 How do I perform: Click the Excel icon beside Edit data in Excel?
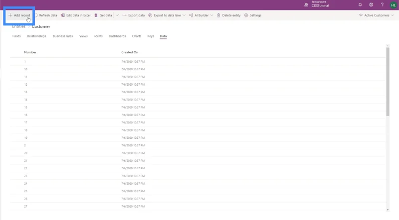(x=63, y=15)
